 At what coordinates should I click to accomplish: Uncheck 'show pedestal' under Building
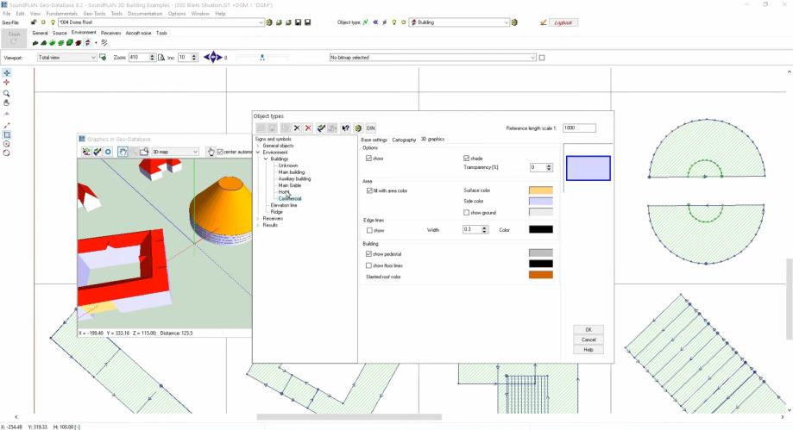tap(369, 254)
